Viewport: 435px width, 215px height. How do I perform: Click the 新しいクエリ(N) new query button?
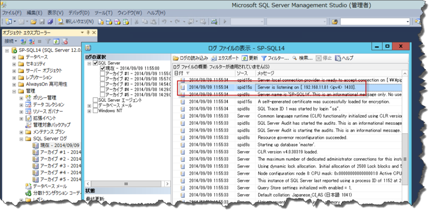(x=76, y=21)
